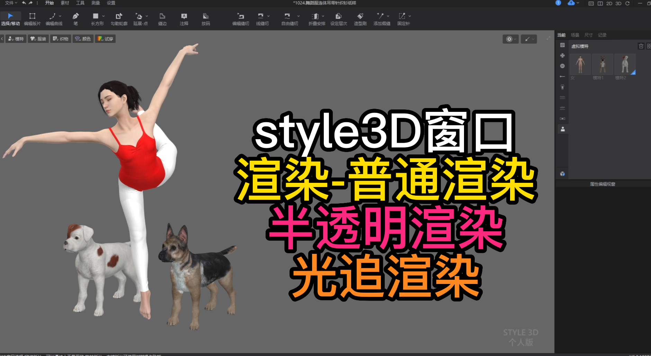The width and height of the screenshot is (651, 356).
Task: Open the 设置 ribbon tab
Action: coord(111,3)
